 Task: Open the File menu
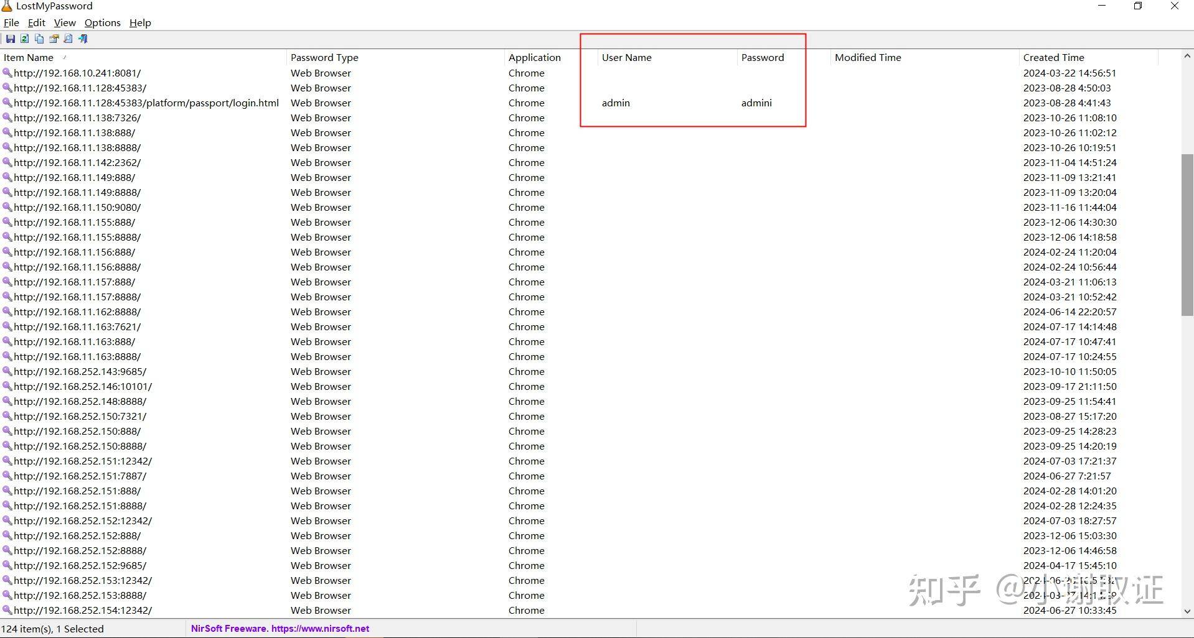click(x=11, y=22)
